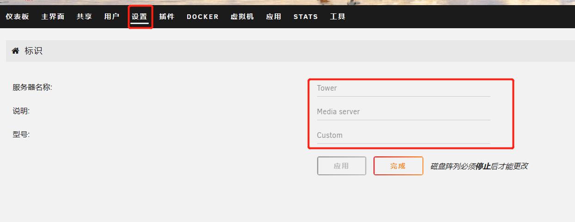Go to the 共享 shares tab
Viewport: 575px width, 222px height.
pos(84,17)
